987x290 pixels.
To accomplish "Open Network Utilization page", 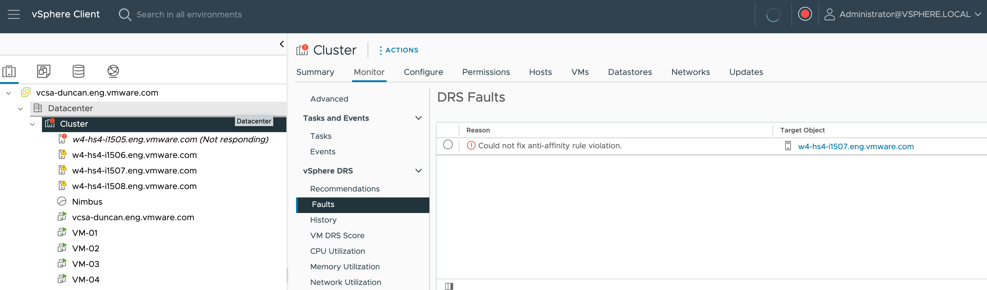I will [x=345, y=282].
